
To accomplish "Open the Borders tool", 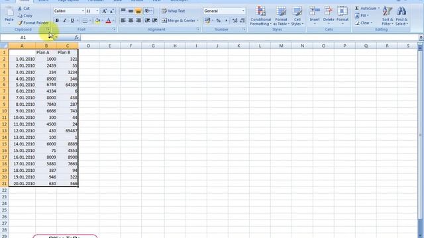I will point(85,20).
